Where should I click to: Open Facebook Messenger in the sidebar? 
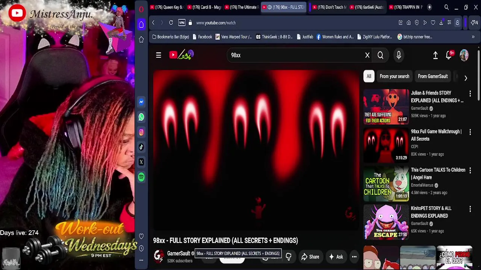click(x=141, y=102)
